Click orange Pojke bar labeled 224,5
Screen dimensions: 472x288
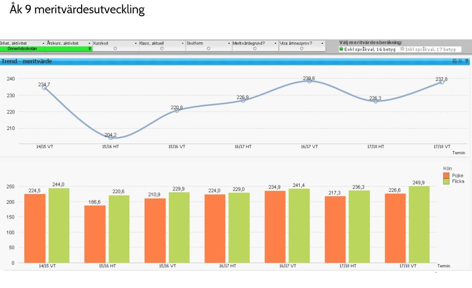(35, 229)
